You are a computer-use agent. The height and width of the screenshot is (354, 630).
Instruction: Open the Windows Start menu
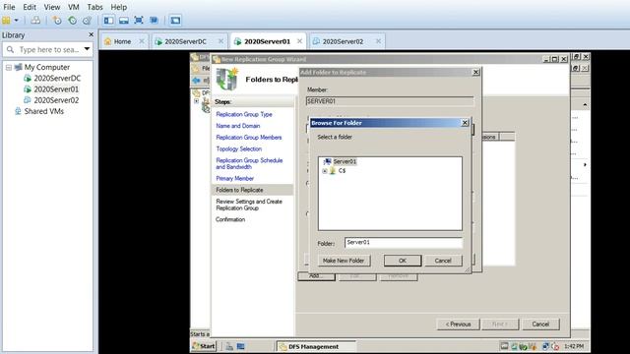(204, 346)
